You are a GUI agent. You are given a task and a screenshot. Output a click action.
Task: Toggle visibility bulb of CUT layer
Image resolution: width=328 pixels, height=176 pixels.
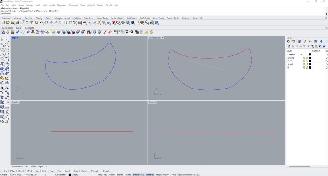pyautogui.click(x=304, y=61)
